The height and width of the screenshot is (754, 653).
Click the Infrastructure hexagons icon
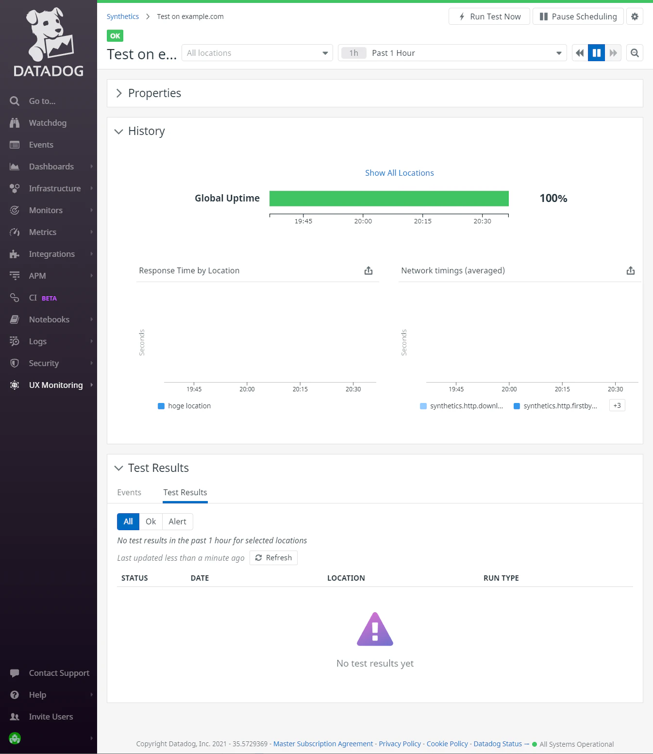(15, 188)
